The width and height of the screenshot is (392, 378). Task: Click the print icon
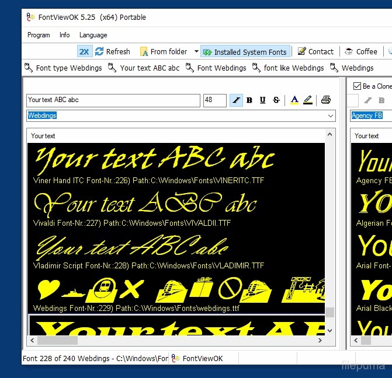[325, 100]
